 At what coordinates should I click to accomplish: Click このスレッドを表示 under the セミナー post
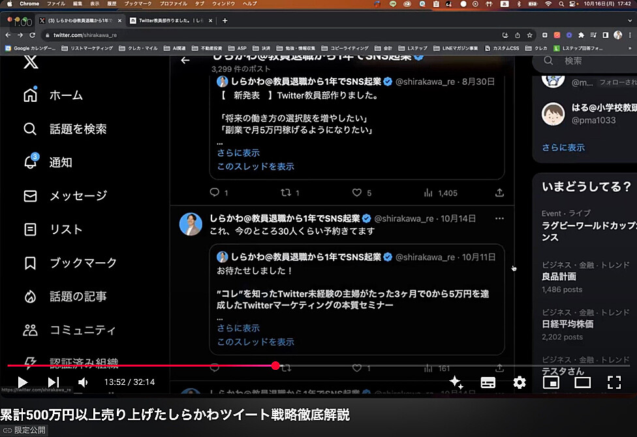coord(256,342)
